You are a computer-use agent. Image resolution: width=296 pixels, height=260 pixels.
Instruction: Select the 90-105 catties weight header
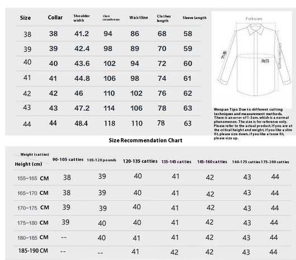[68, 160]
